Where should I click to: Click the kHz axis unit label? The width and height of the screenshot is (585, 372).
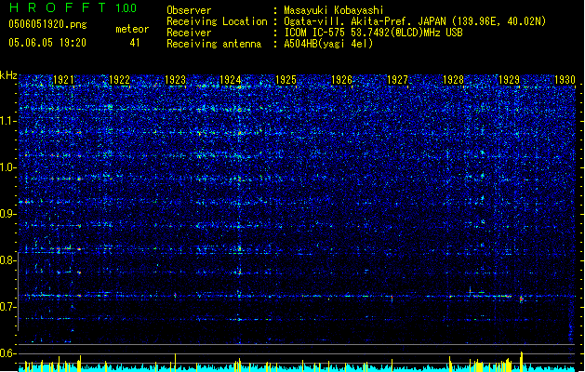click(8, 75)
